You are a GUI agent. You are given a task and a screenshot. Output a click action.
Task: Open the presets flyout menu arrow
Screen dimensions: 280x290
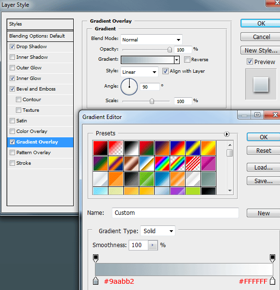[227, 134]
